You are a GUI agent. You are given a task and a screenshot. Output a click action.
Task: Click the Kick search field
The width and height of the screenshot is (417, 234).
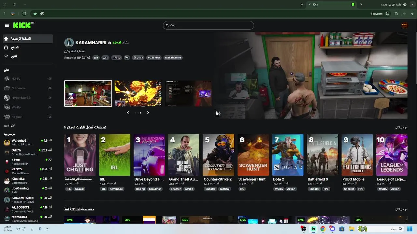[208, 25]
